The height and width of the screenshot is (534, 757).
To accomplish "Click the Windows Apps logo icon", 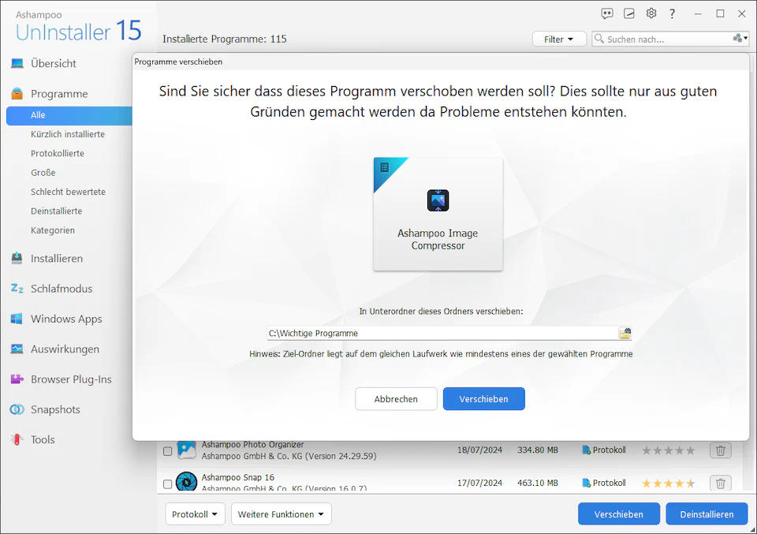I will (x=17, y=319).
